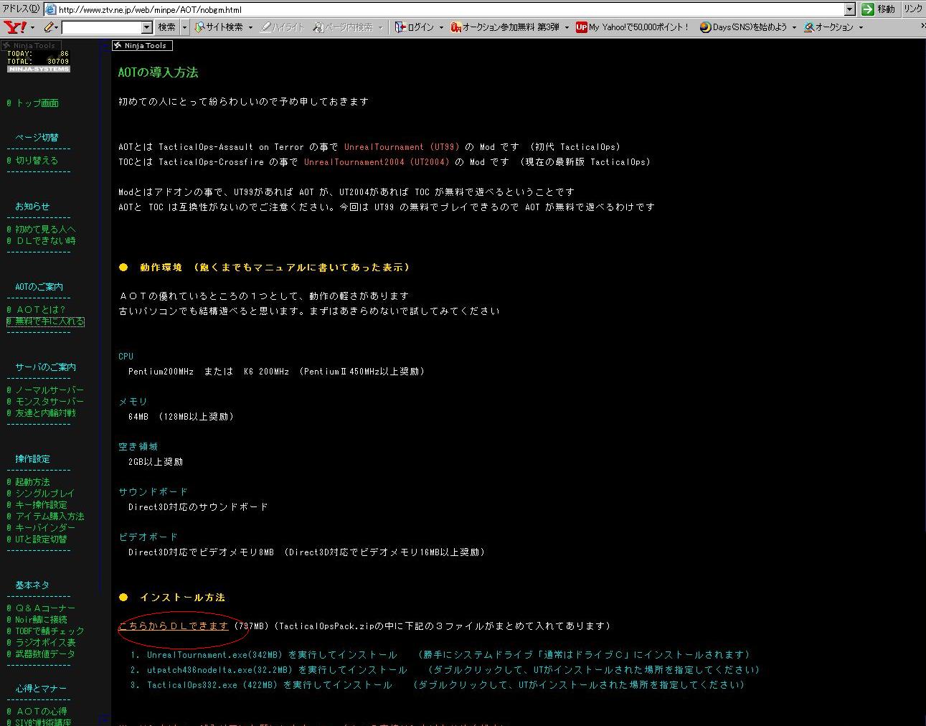The height and width of the screenshot is (726, 926).
Task: Open Ｑ＆Ａコーナー sidebar link
Action: pos(45,608)
